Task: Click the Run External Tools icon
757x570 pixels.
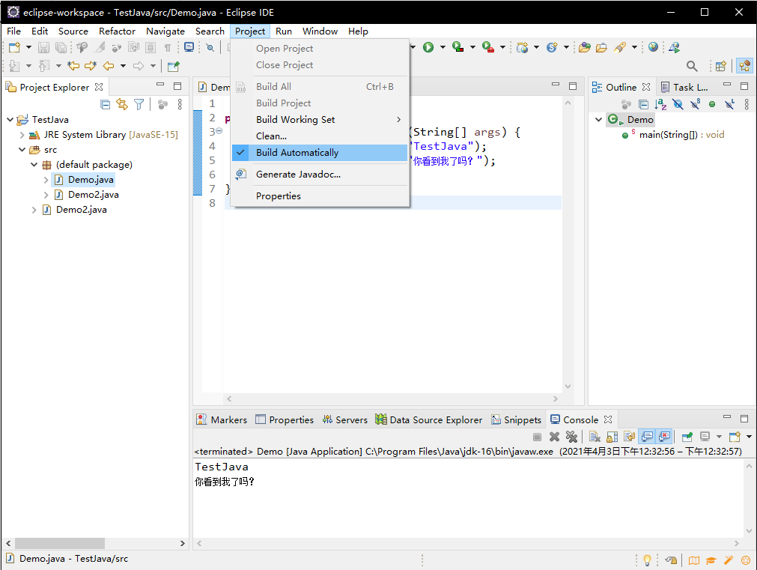Action: (488, 47)
